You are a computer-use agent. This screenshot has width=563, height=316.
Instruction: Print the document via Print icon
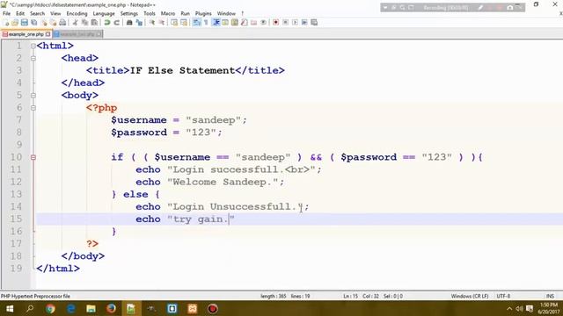62,23
